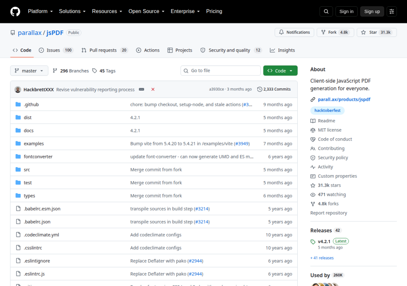Viewport: 407px width, 286px height.
Task: Switch to the Issues tab
Action: tap(56, 50)
